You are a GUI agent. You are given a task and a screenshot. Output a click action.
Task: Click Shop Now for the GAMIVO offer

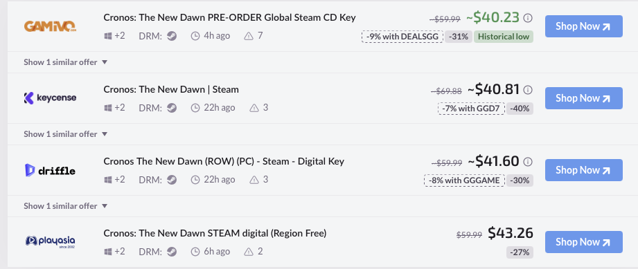(583, 26)
